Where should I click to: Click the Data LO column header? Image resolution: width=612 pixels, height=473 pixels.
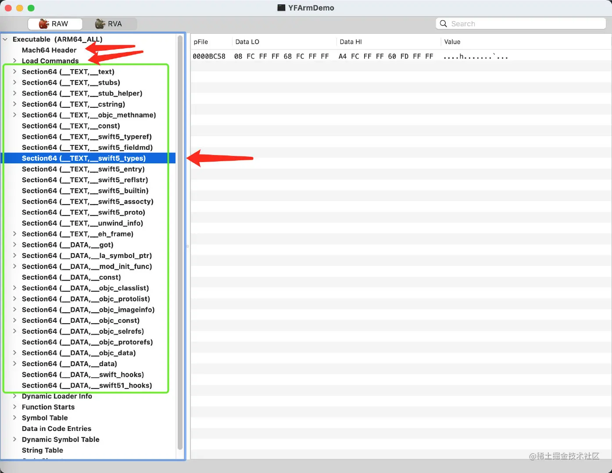[284, 42]
